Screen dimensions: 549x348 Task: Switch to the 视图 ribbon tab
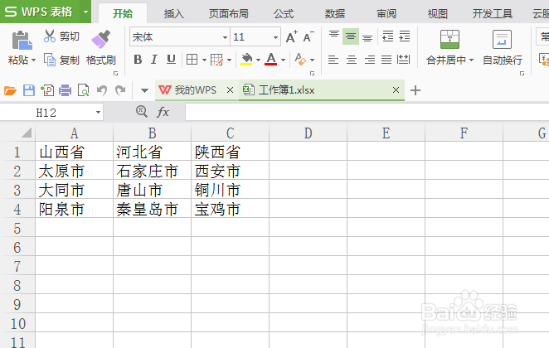point(438,13)
